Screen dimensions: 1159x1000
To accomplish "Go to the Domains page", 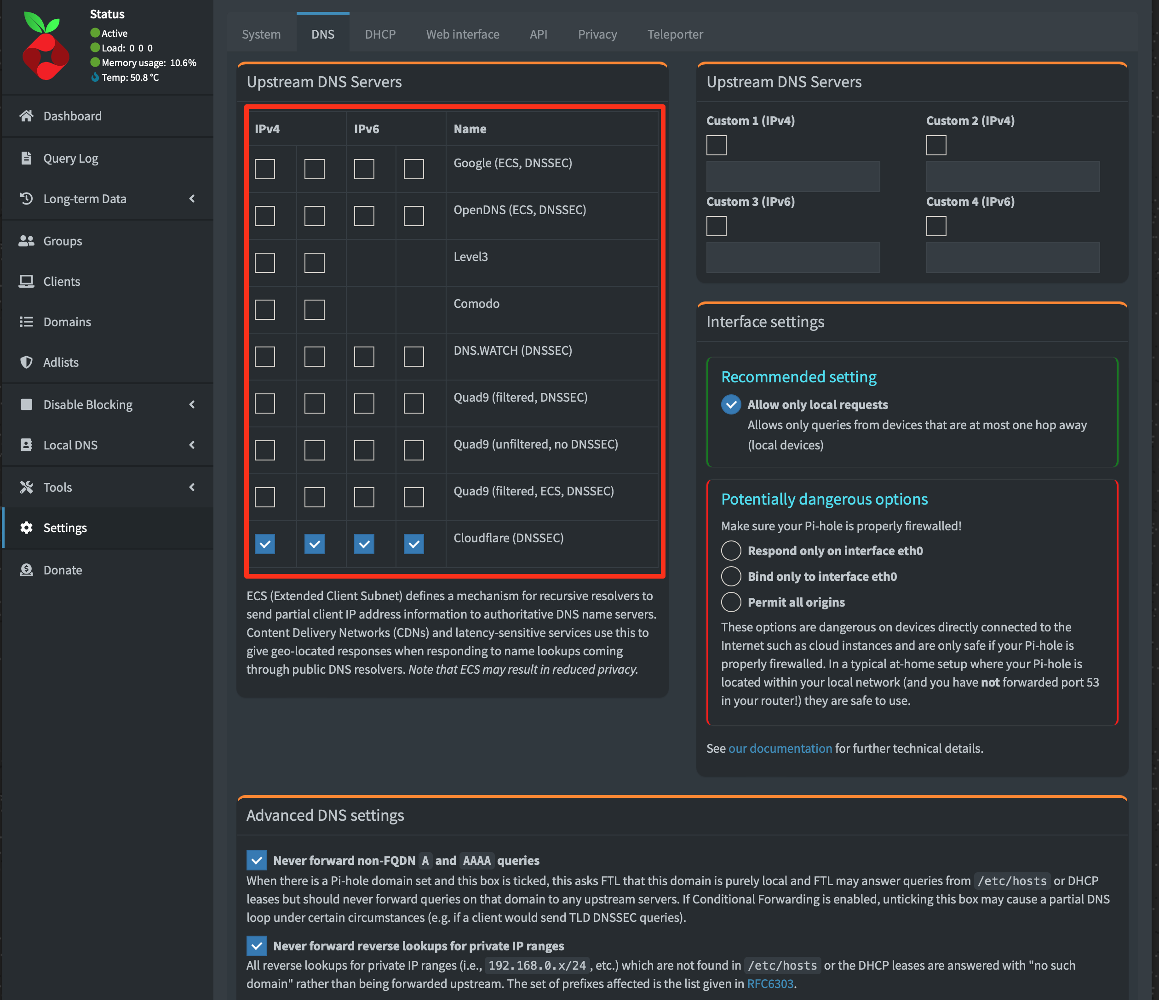I will tap(67, 321).
